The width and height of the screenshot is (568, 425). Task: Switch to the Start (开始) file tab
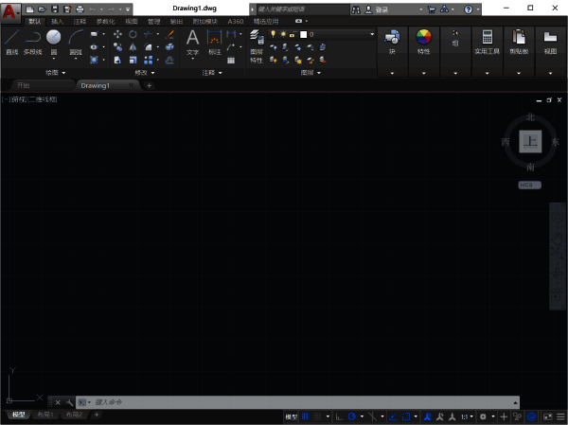point(23,85)
